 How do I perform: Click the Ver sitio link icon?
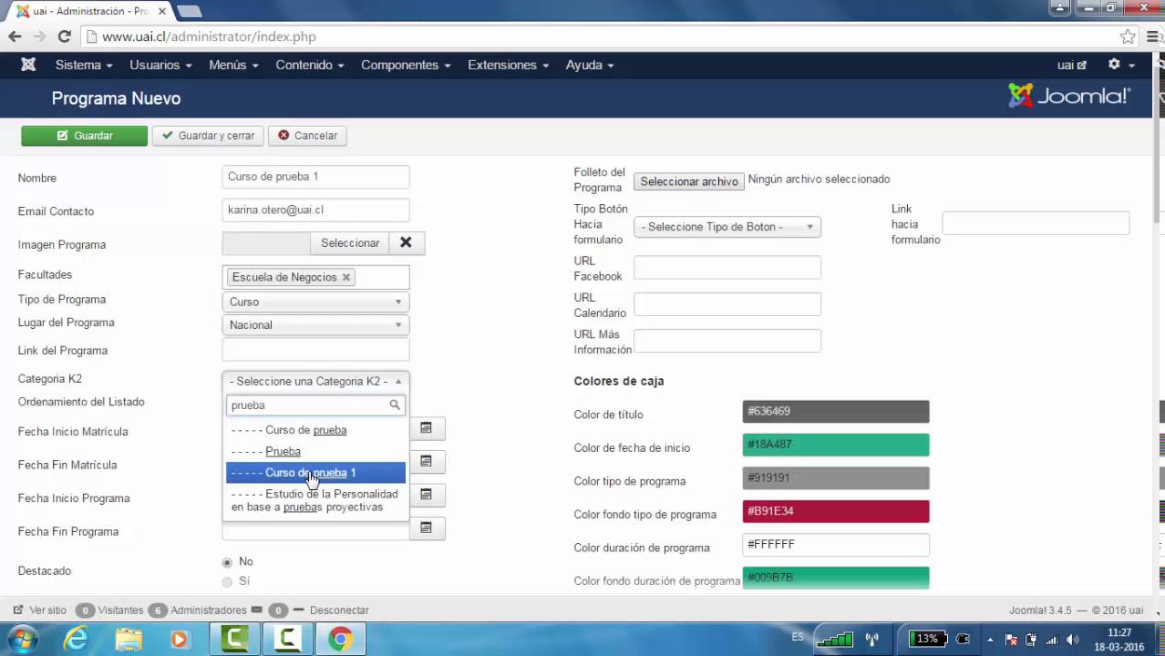tap(18, 610)
